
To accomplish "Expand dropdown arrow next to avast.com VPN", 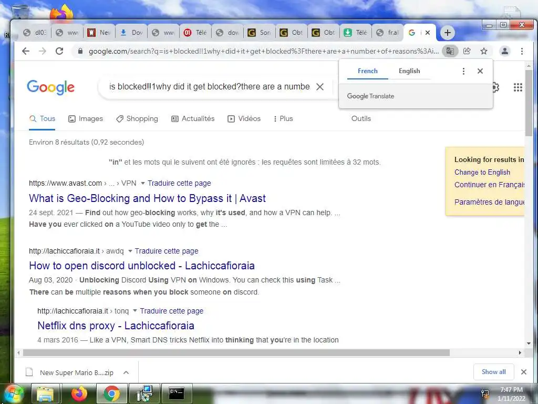I will (x=143, y=183).
